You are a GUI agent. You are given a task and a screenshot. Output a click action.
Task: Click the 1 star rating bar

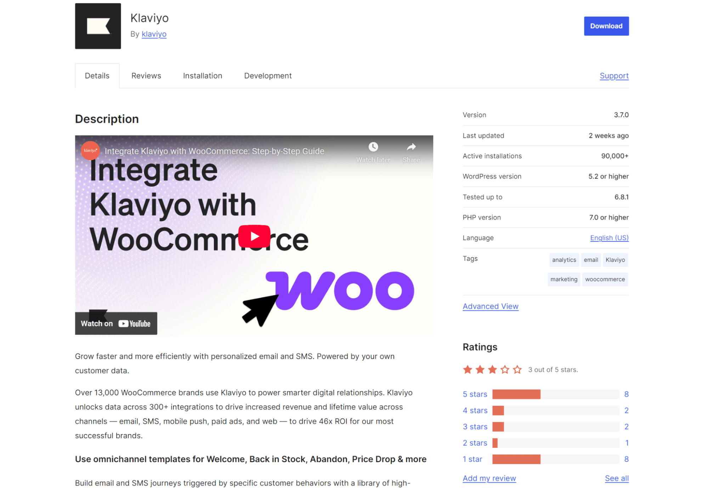tap(555, 459)
